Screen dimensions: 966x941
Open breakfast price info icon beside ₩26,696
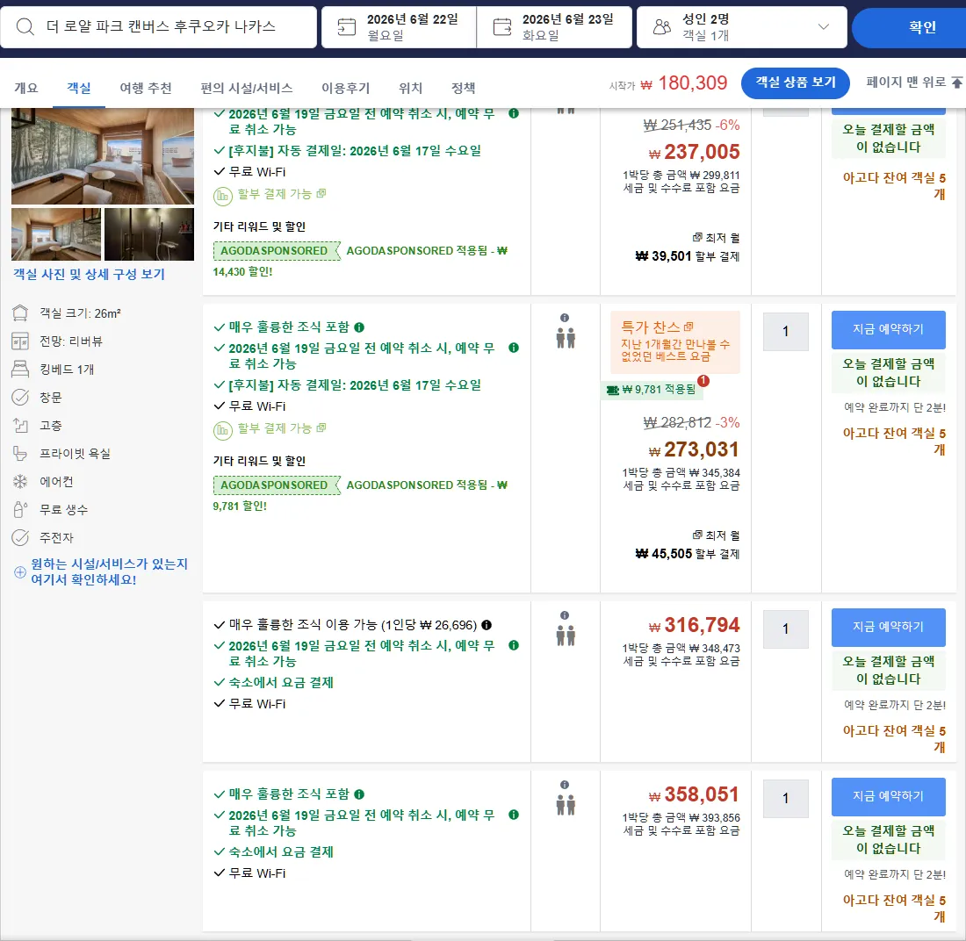487,625
